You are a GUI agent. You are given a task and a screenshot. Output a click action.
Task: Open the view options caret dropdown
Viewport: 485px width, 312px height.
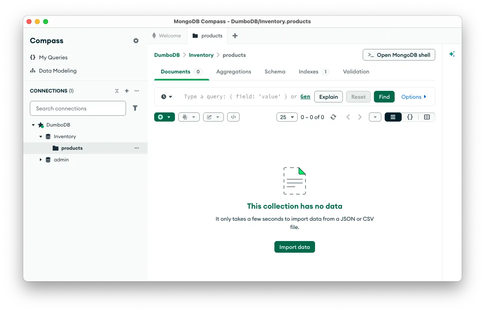pos(375,117)
